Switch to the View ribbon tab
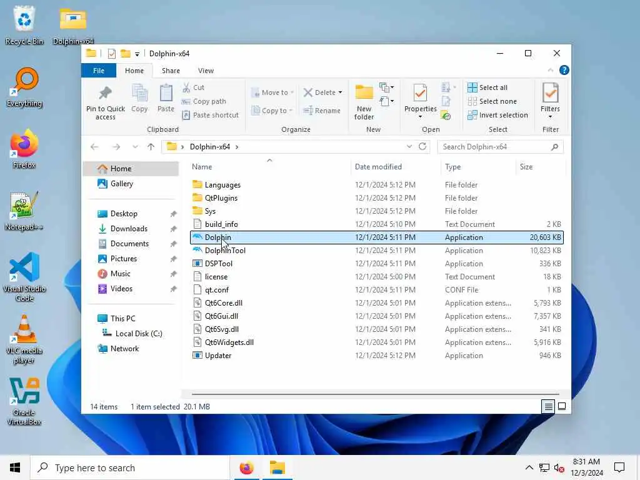This screenshot has width=640, height=480. [x=206, y=71]
